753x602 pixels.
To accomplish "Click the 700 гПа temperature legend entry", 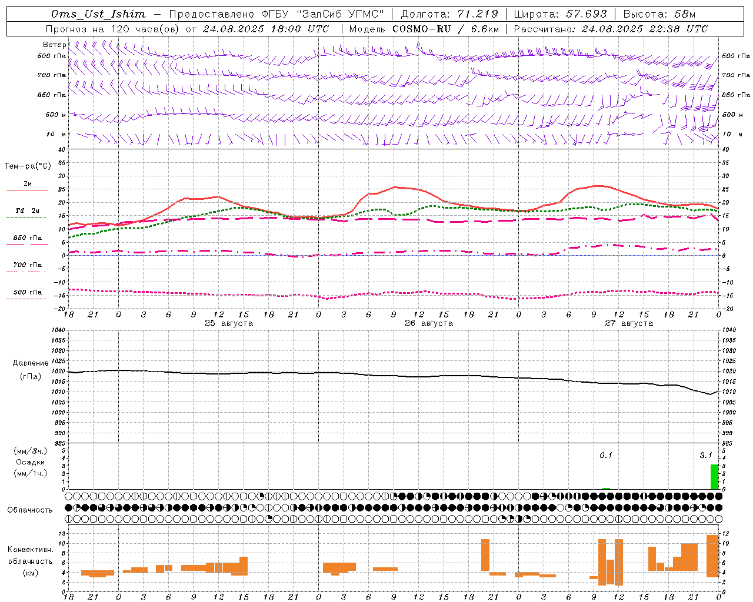I will (28, 265).
